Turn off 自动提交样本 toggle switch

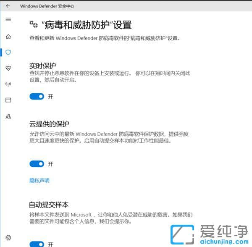tap(37, 244)
